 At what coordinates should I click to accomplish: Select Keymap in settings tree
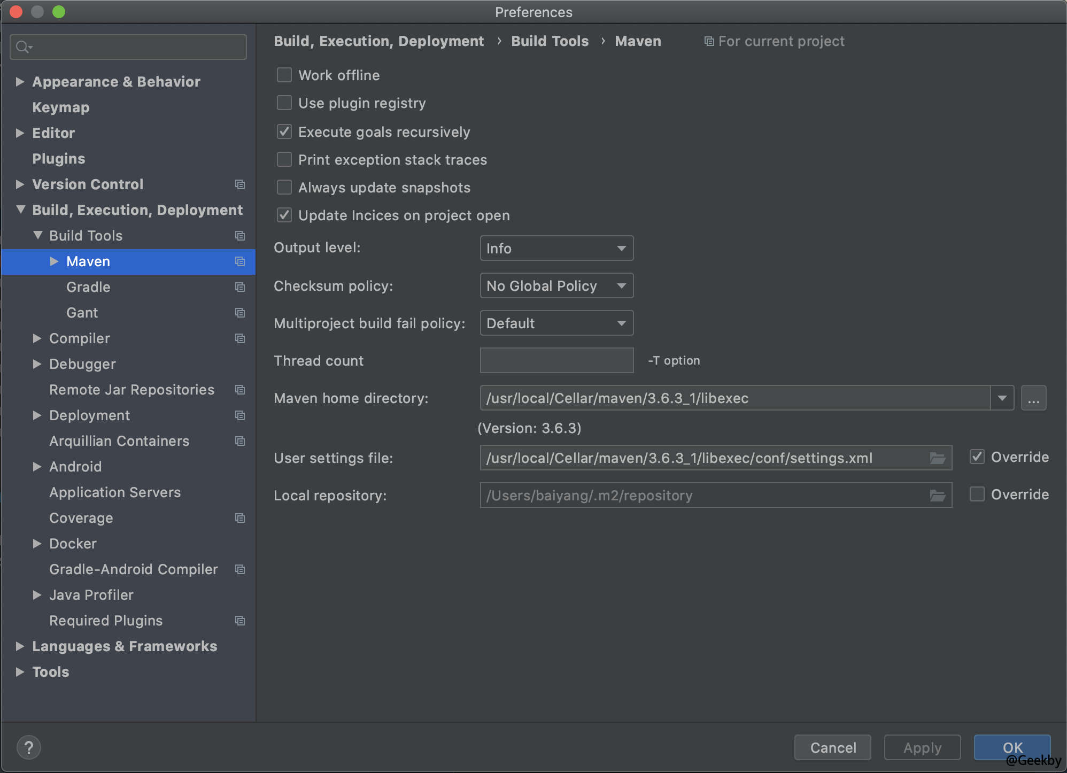point(60,107)
